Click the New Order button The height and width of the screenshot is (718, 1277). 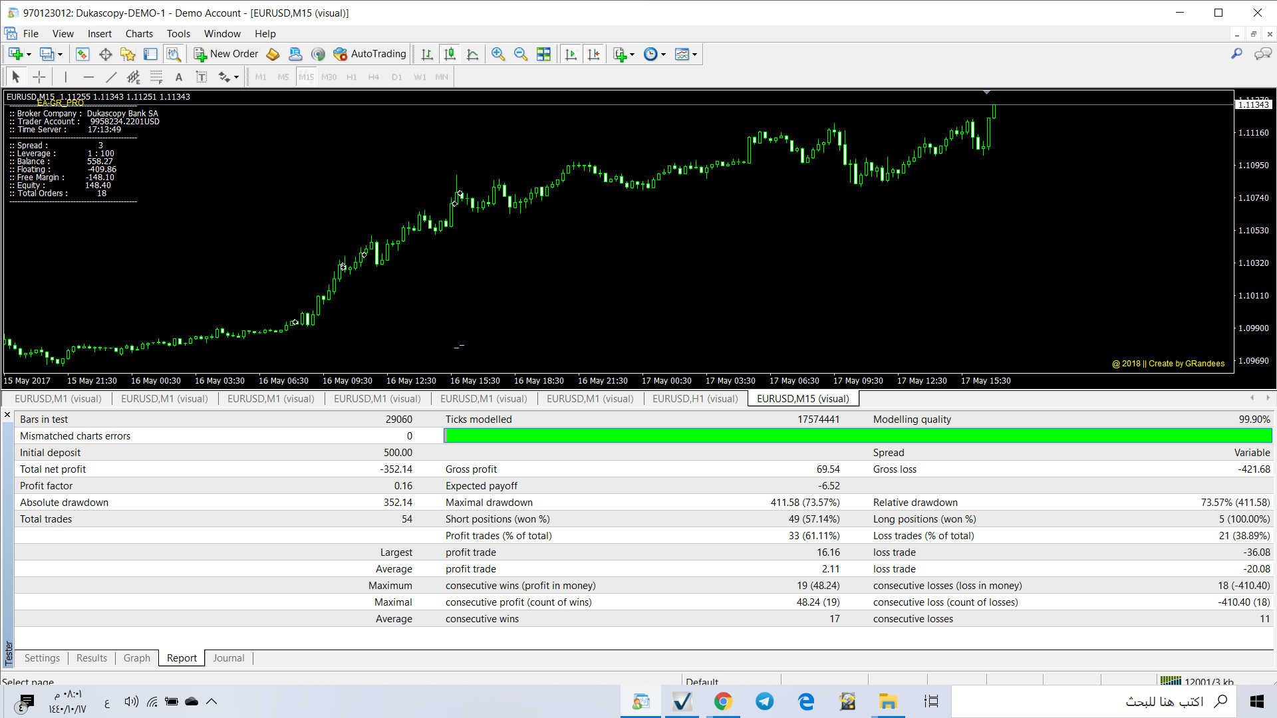[x=226, y=54]
